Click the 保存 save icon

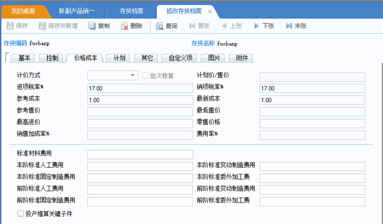coord(10,26)
